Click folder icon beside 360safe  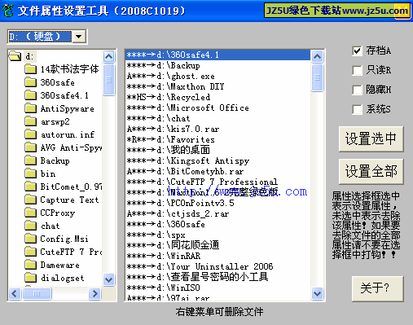[x=30, y=82]
